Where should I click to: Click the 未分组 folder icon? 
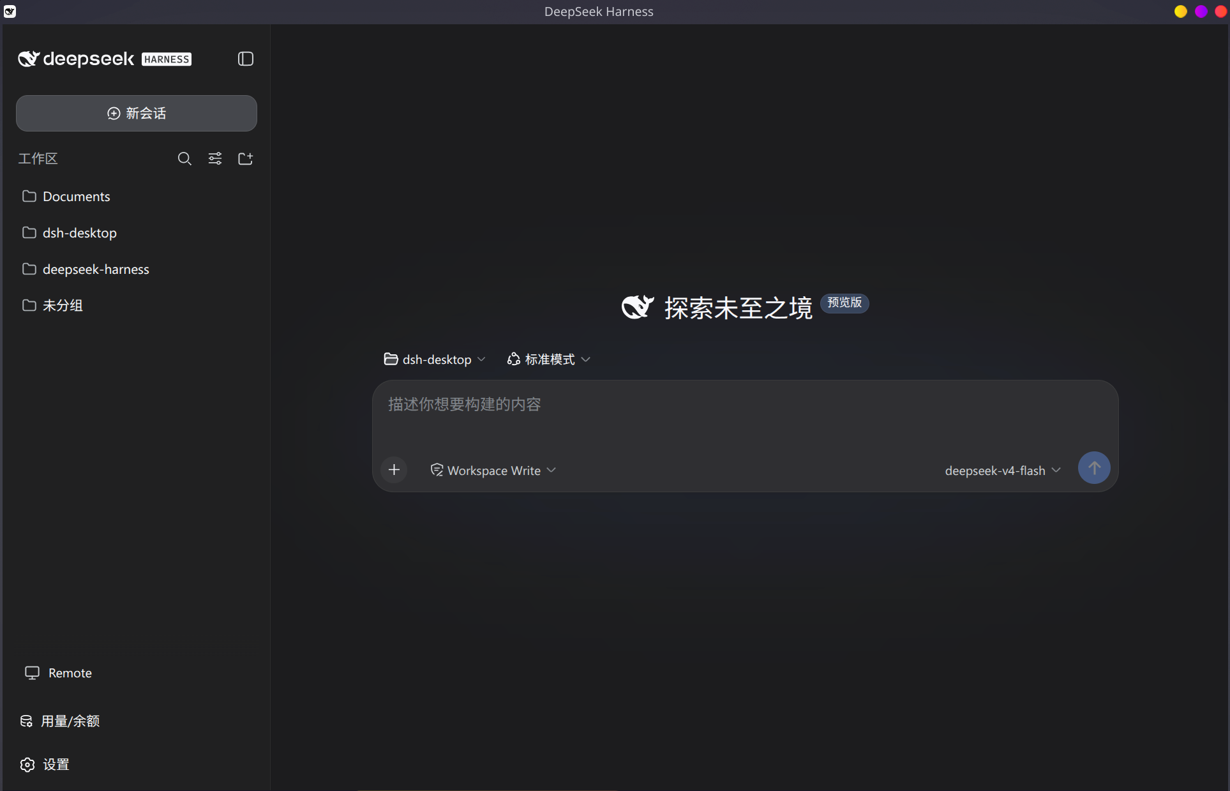point(29,305)
